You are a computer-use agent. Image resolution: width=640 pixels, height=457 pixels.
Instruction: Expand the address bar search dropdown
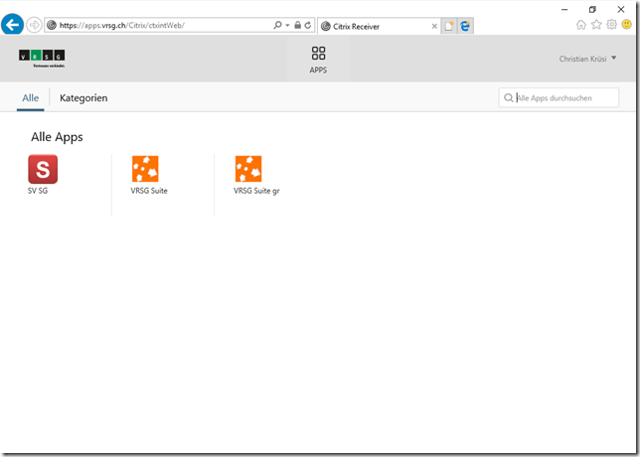[287, 25]
